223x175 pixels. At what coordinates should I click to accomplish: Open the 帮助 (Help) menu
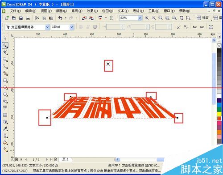pos(184,11)
